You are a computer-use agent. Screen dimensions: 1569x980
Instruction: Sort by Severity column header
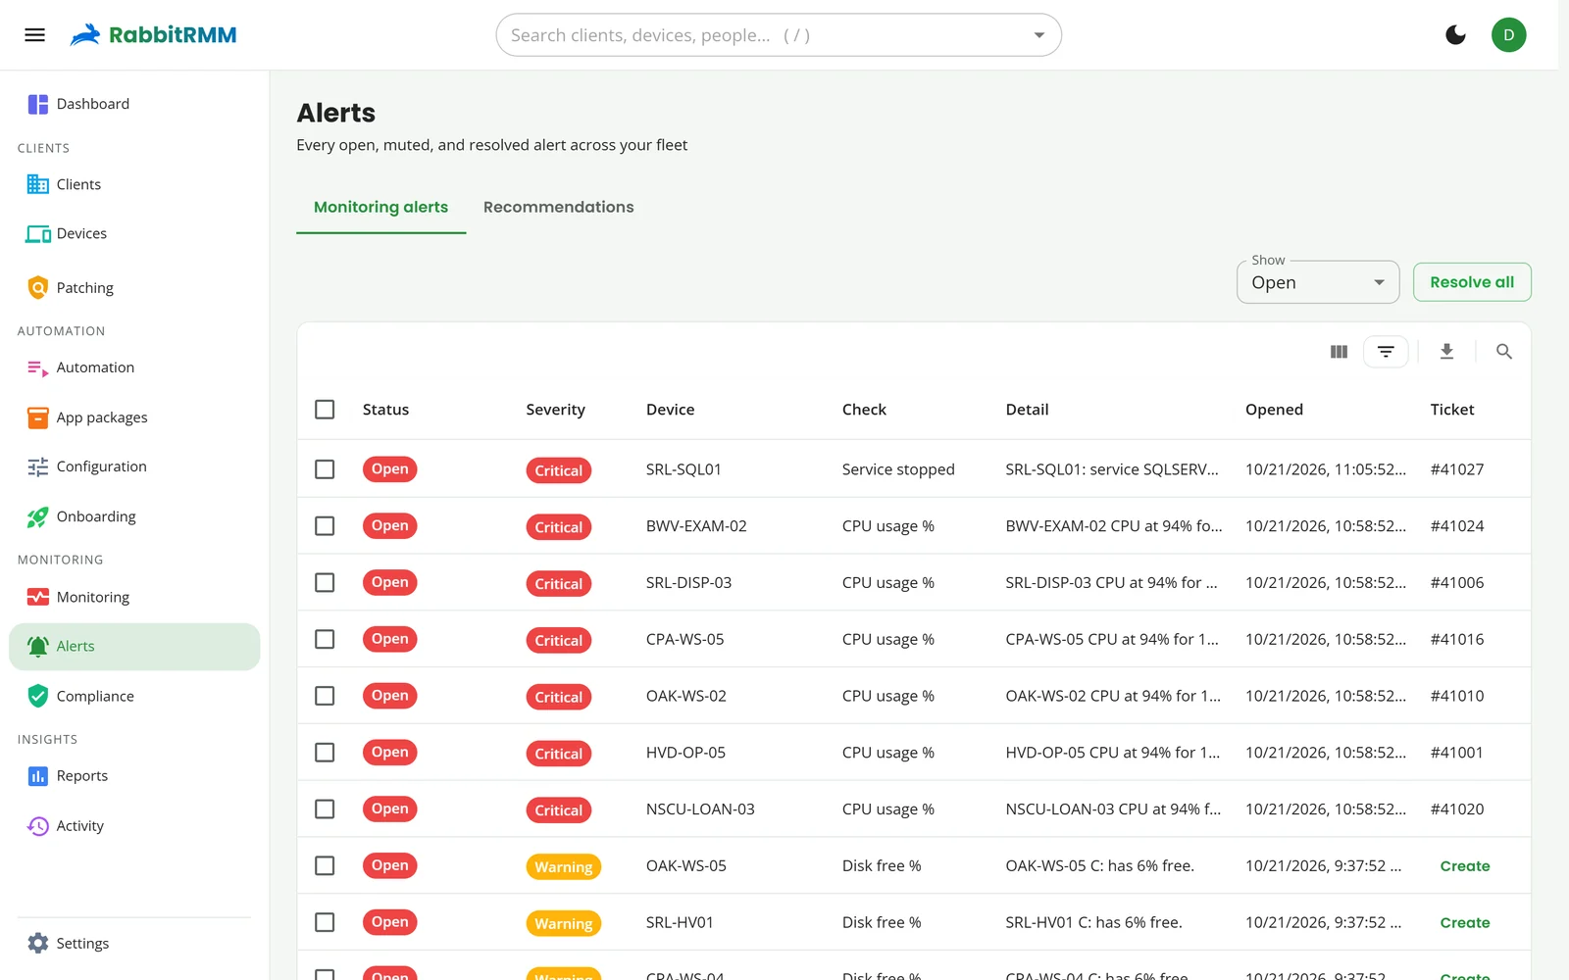[555, 410]
